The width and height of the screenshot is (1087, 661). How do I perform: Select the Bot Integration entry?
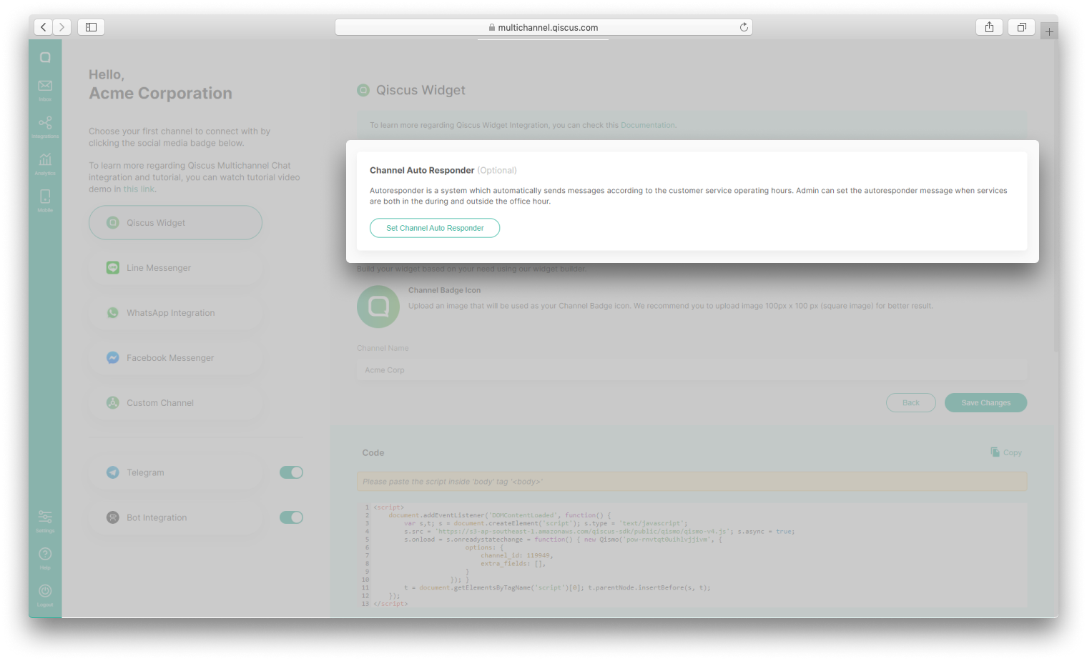(x=175, y=517)
